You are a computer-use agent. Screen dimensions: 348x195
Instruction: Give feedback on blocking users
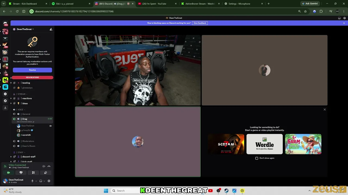(200, 23)
